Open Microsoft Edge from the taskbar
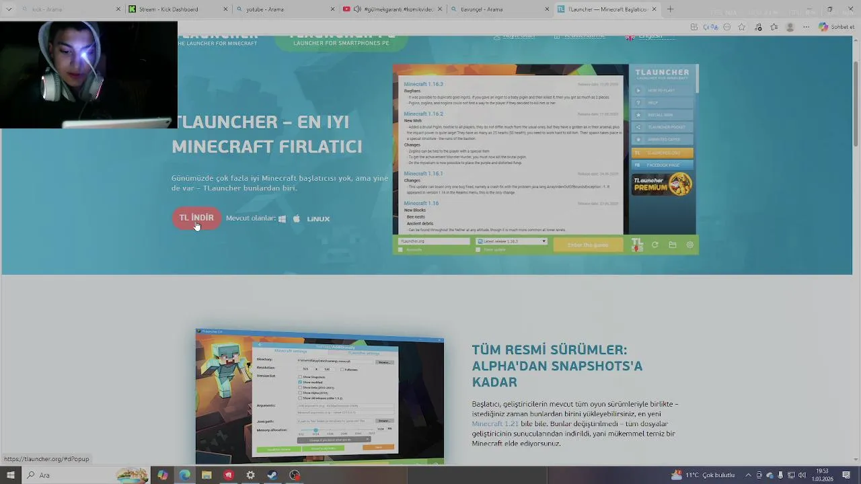Viewport: 861px width, 484px height. [x=185, y=475]
